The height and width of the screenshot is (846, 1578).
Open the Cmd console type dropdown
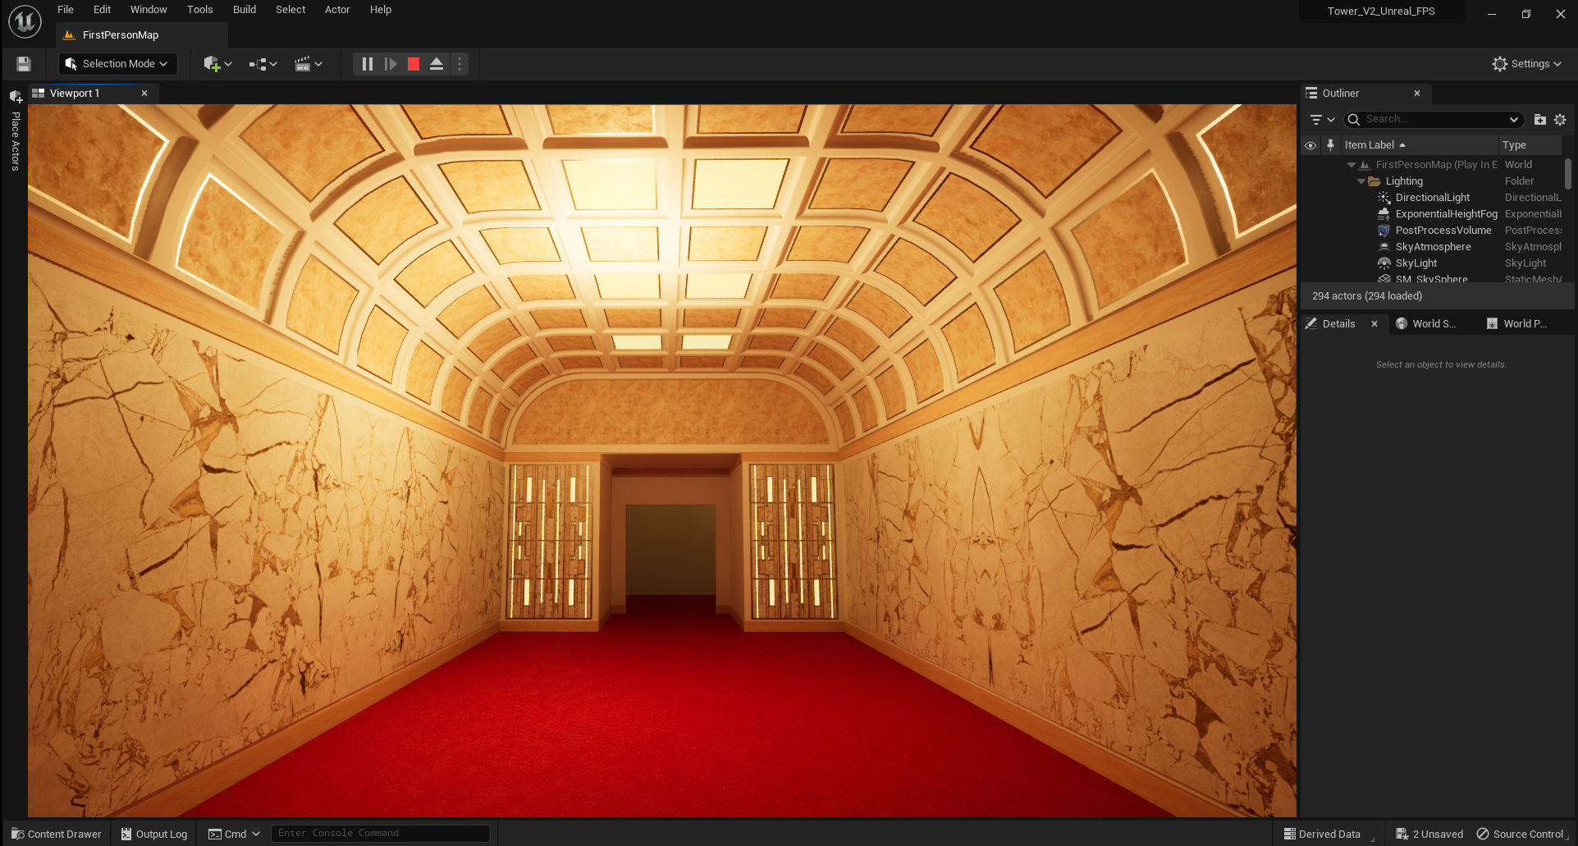pos(234,835)
